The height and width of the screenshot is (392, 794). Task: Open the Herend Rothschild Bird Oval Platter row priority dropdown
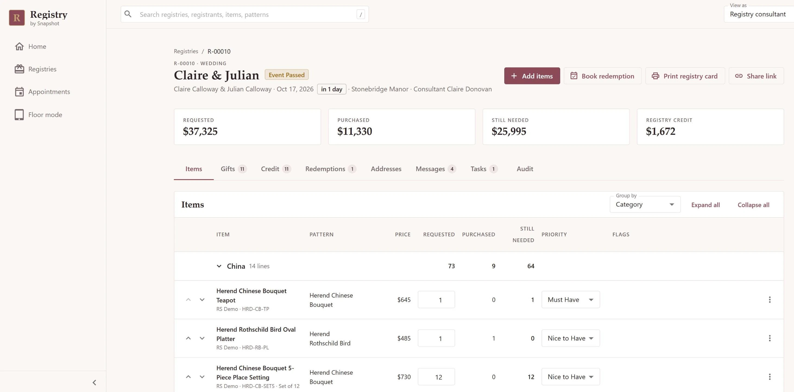coord(571,338)
